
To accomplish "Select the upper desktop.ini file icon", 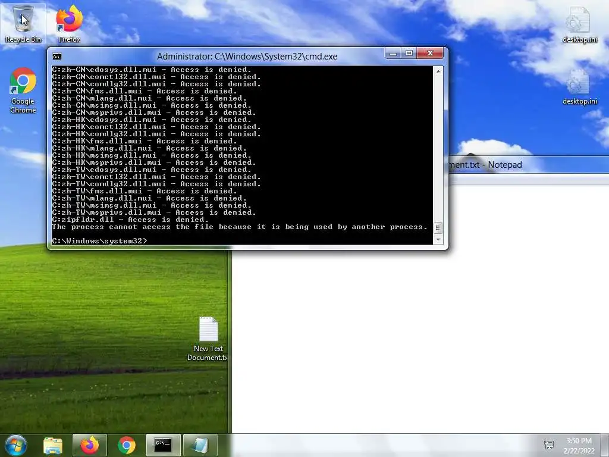I will click(580, 24).
